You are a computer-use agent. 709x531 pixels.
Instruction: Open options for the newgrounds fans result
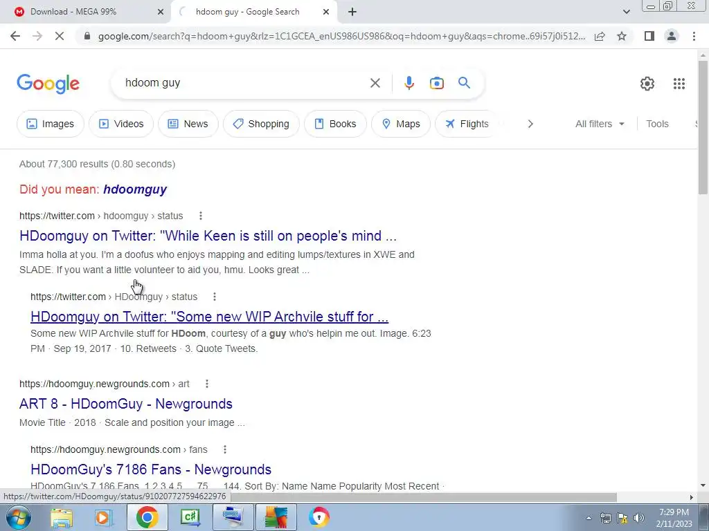[225, 449]
